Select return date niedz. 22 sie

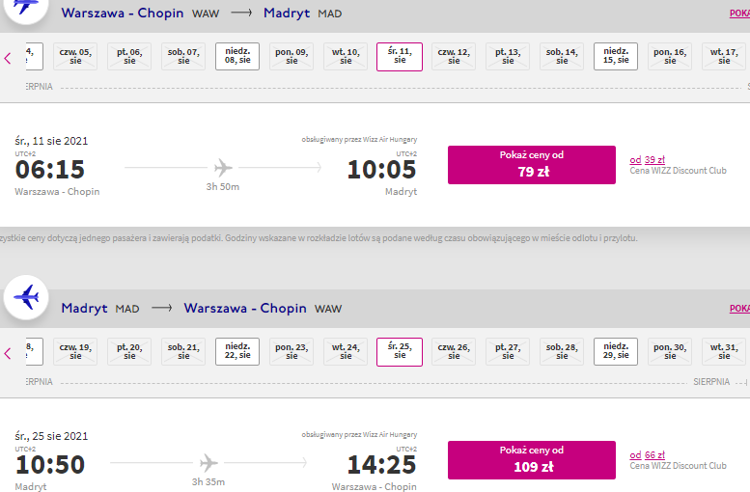(237, 351)
